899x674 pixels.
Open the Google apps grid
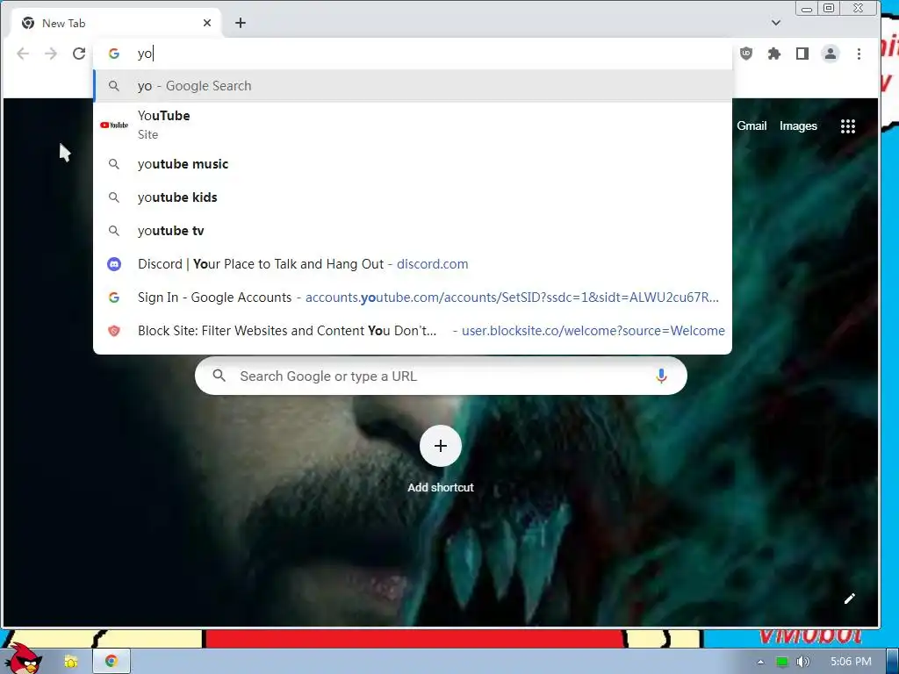pyautogui.click(x=848, y=126)
